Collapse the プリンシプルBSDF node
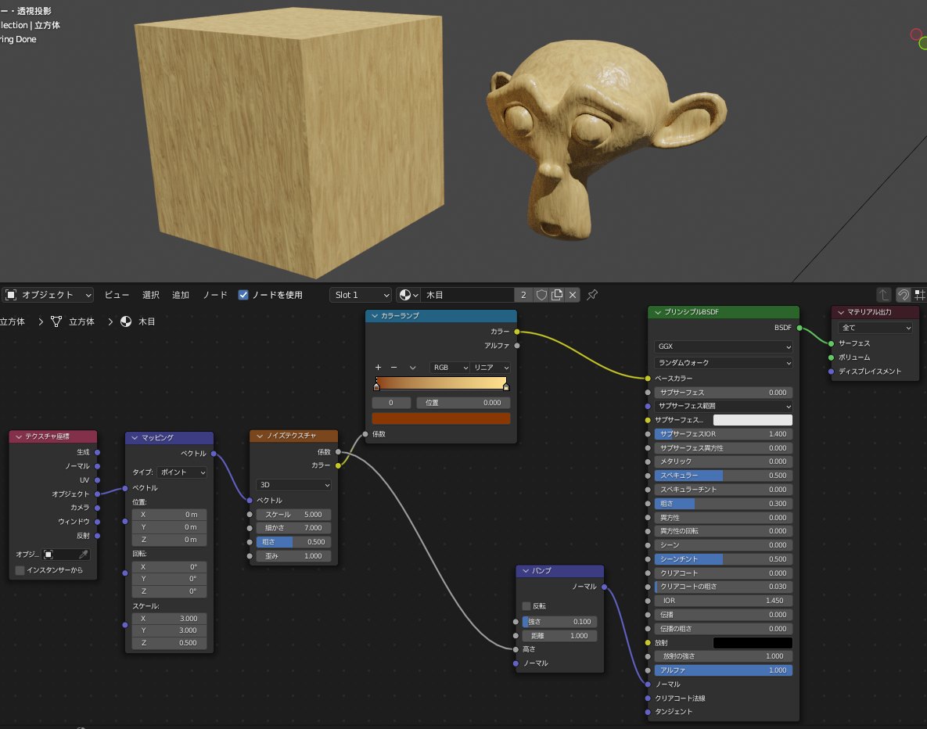927x729 pixels. pyautogui.click(x=658, y=311)
